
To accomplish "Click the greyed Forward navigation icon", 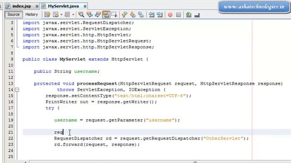I will pos(67,14).
